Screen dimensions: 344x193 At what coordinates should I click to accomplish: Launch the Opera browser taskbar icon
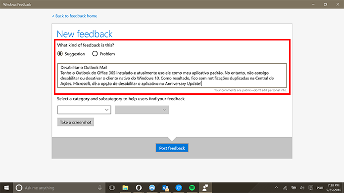click(x=139, y=188)
